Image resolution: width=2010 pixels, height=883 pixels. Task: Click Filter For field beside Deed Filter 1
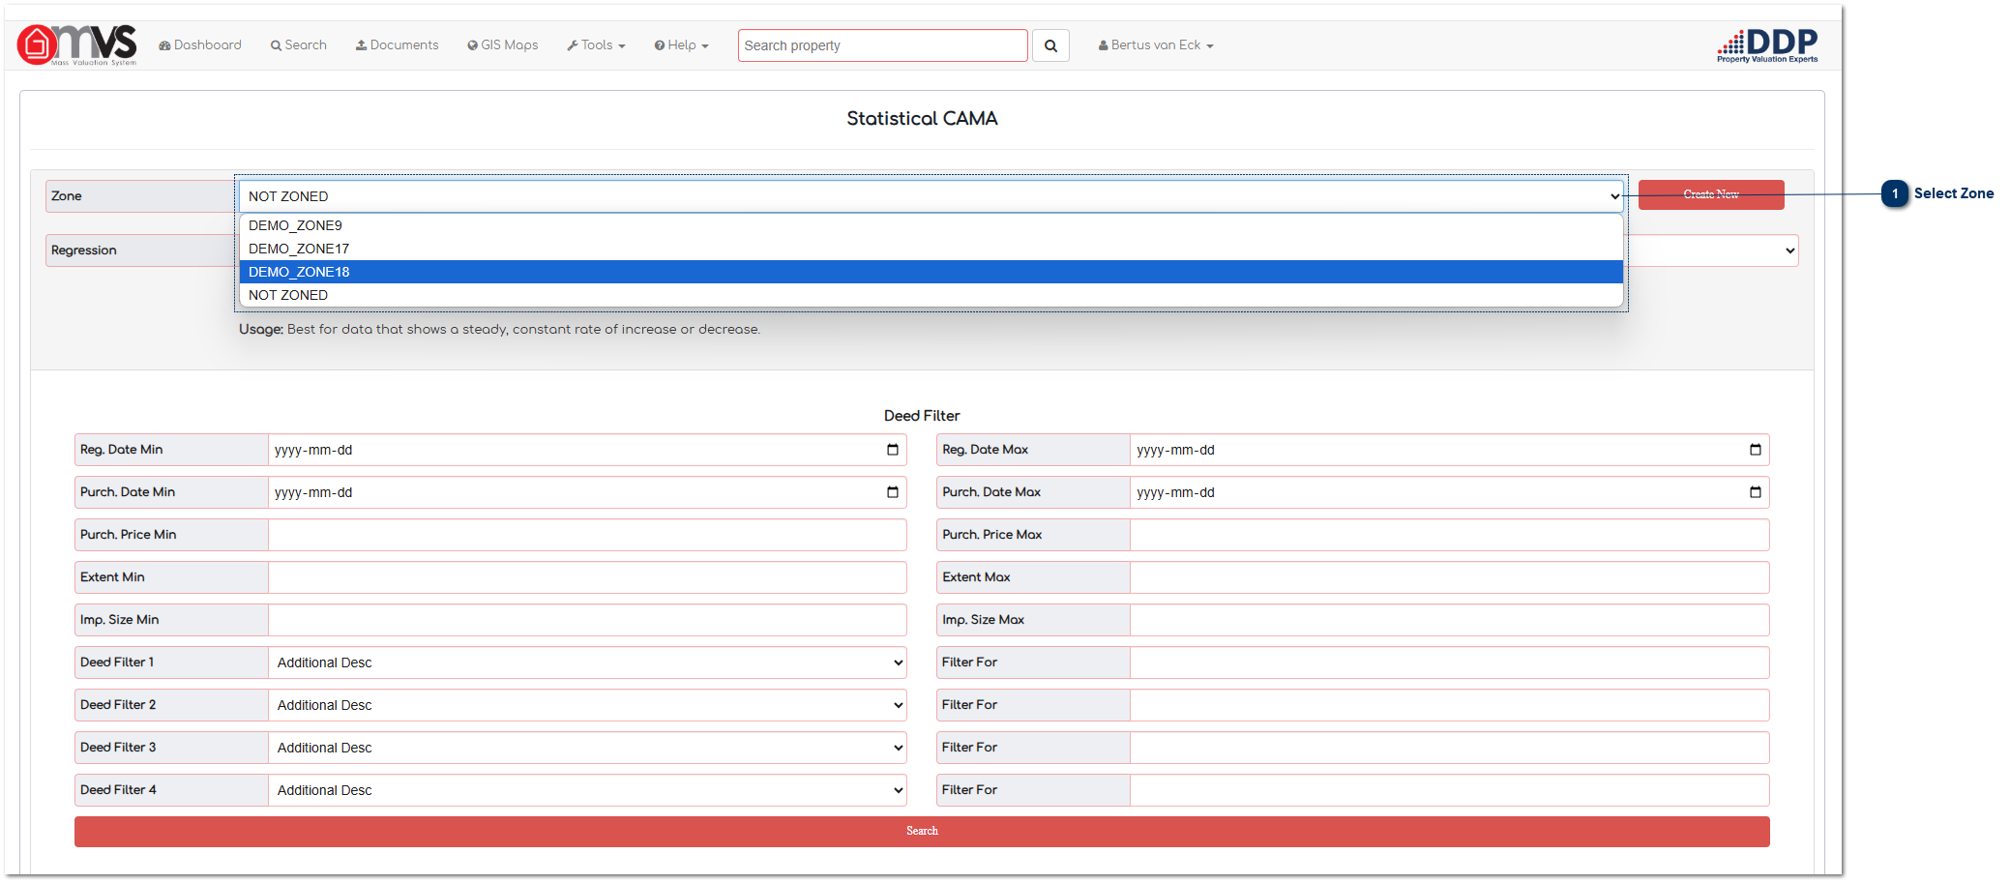[x=1449, y=662]
